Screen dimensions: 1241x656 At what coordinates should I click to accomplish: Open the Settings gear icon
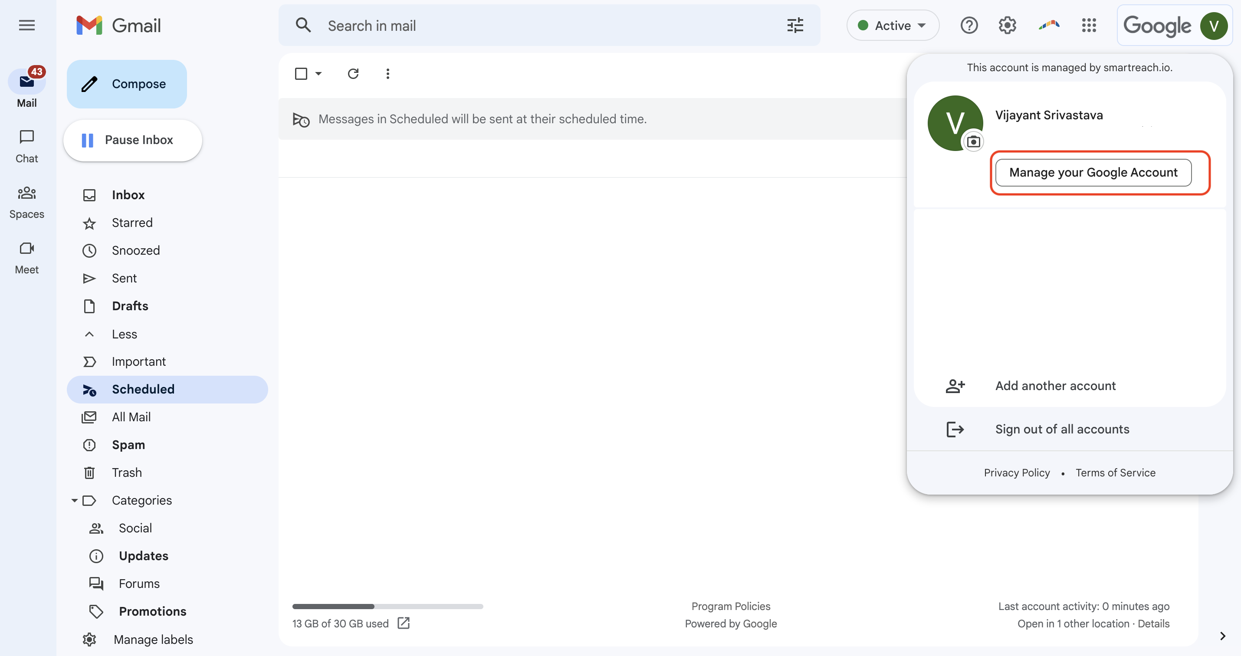[1007, 25]
